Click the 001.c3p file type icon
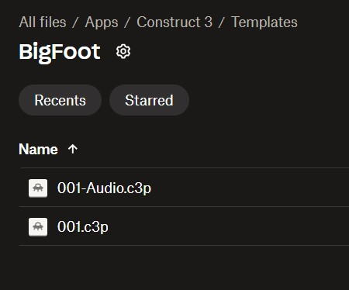The width and height of the screenshot is (349, 290). [38, 226]
